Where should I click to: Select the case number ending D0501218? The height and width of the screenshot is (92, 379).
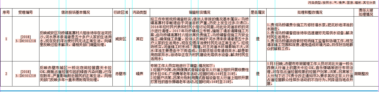coord(26,39)
